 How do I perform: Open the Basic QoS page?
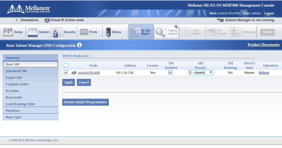tap(31, 117)
